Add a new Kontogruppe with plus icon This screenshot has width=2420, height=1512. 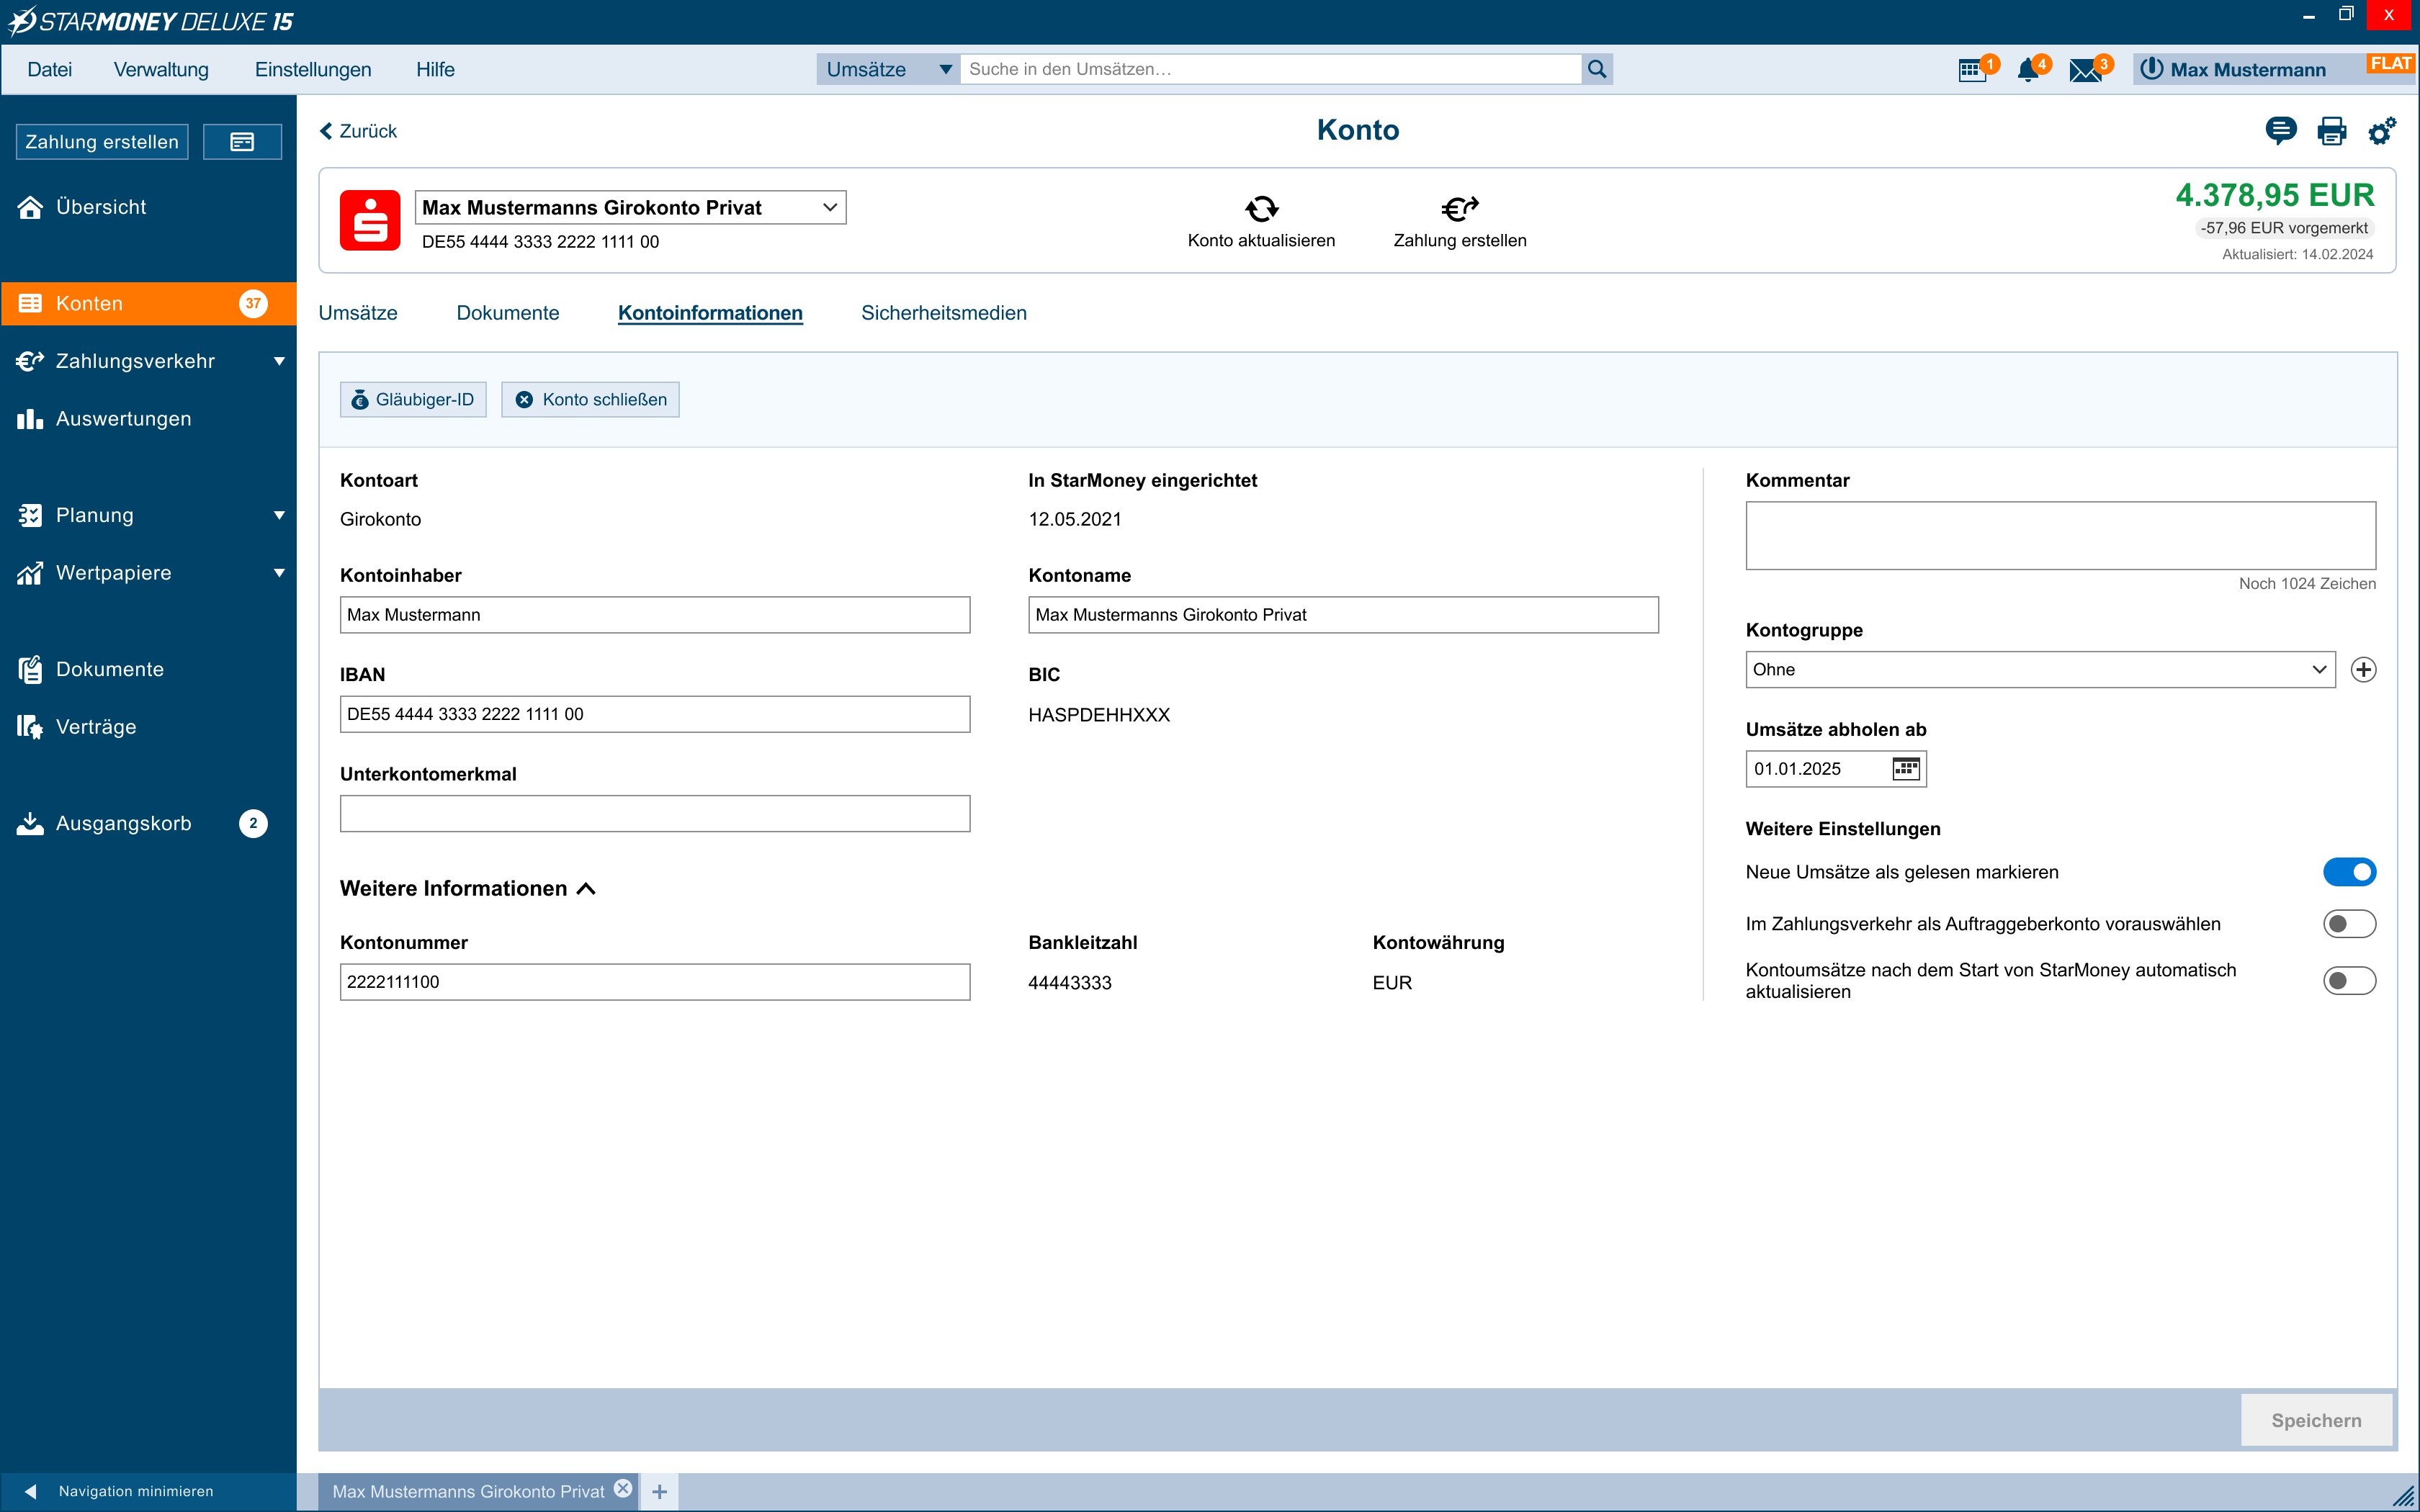click(2363, 670)
